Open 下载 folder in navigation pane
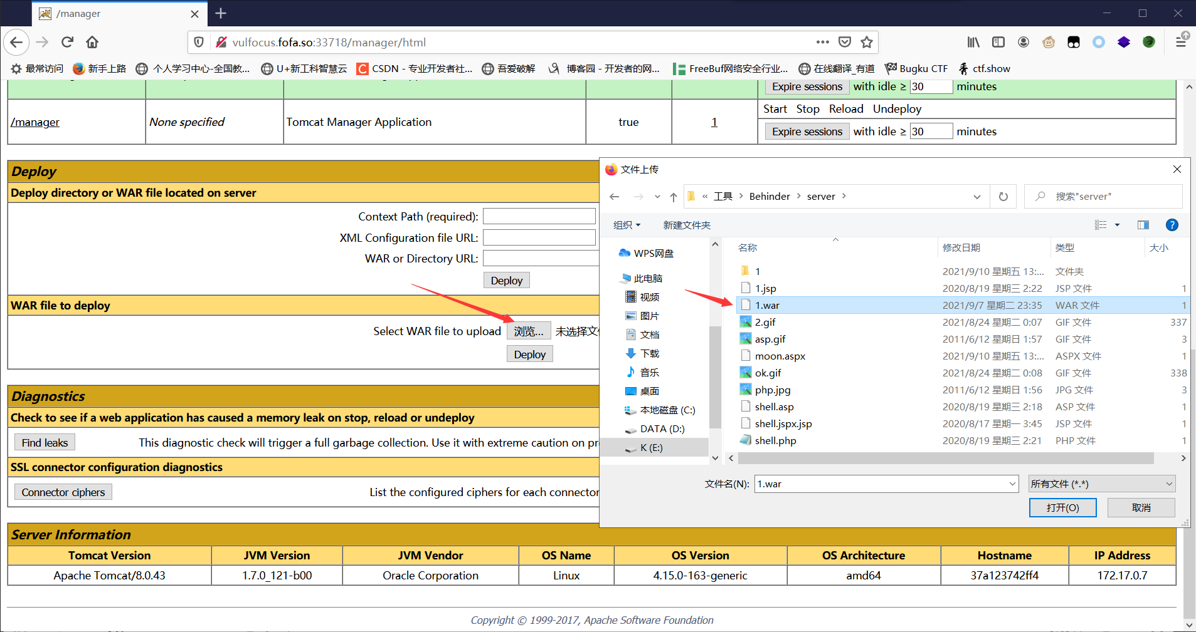The width and height of the screenshot is (1196, 632). click(649, 353)
